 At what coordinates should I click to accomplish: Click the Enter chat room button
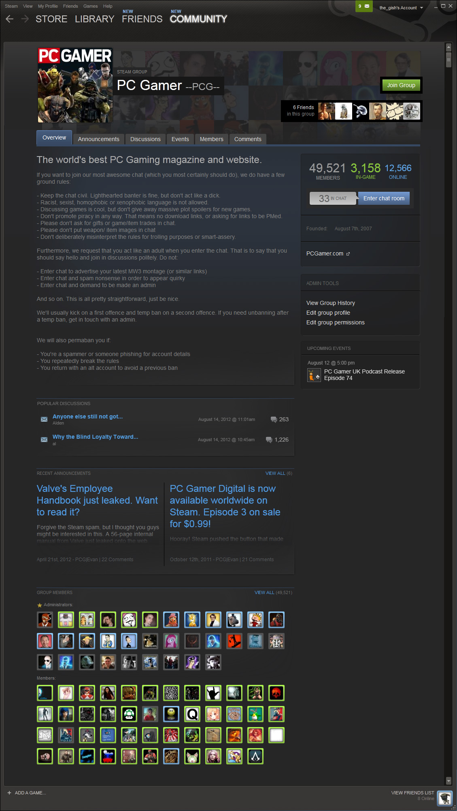coord(384,198)
